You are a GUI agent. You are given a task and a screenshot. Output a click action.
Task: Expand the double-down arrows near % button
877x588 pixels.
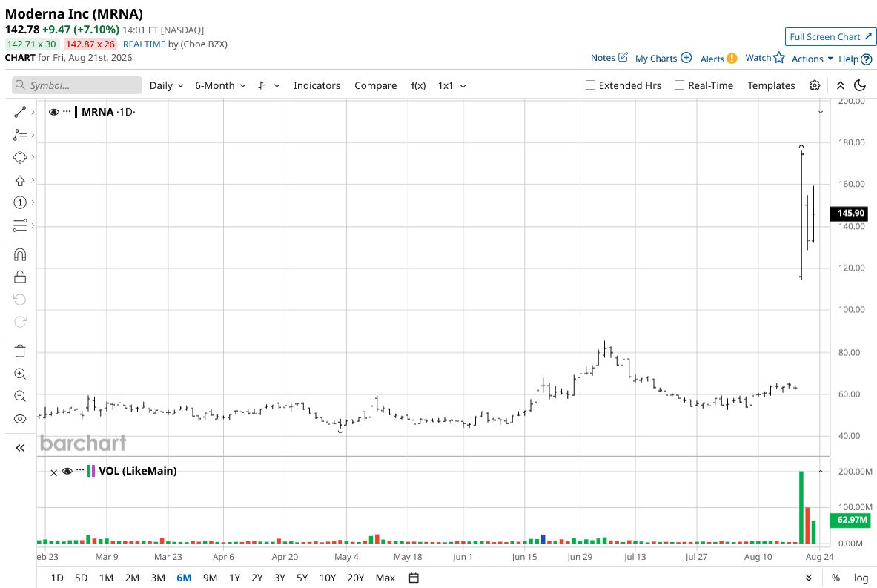[x=809, y=578]
